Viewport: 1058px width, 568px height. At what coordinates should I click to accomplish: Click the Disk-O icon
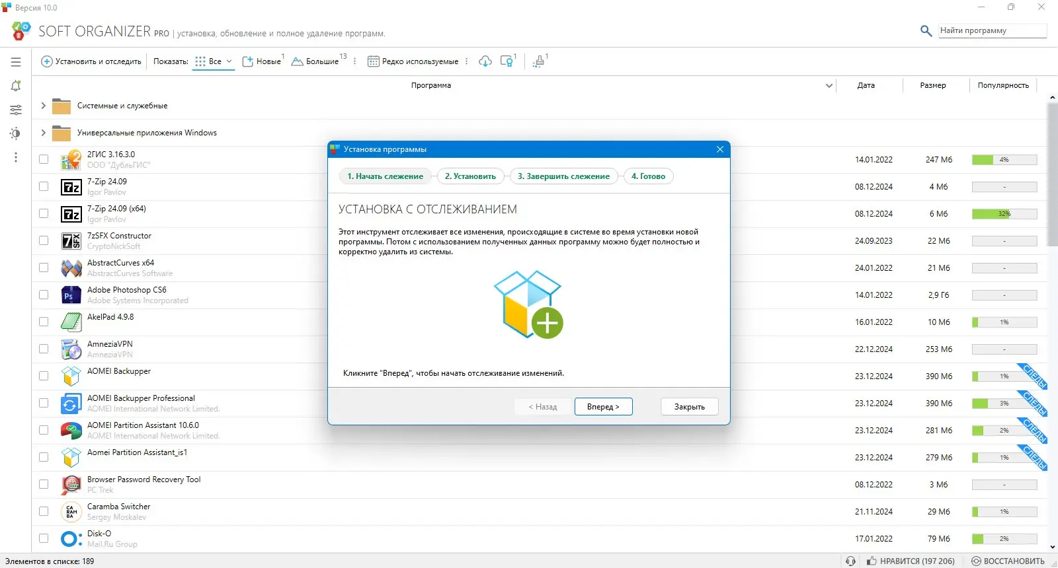(71, 539)
